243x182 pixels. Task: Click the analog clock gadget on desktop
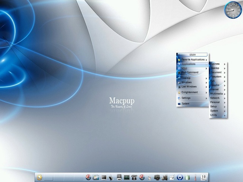(x=233, y=10)
